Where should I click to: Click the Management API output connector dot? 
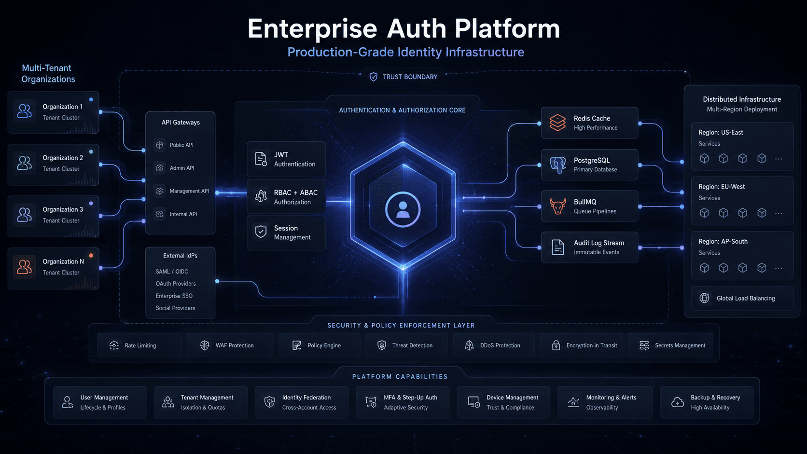(x=217, y=193)
